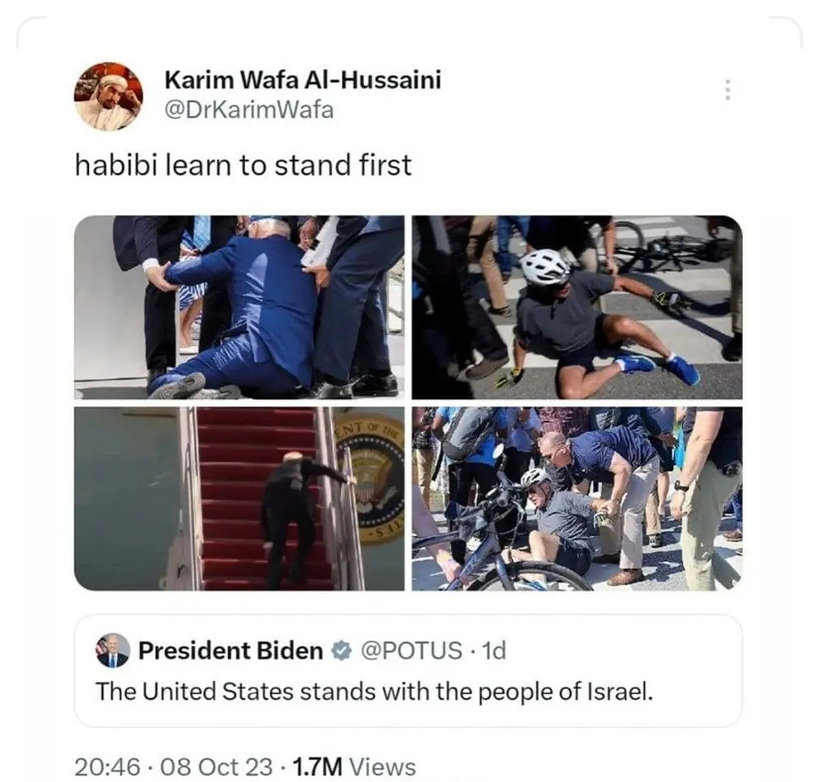This screenshot has width=819, height=782.
Task: Open the top-left photo of the man kneeling in a suit
Action: click(239, 307)
